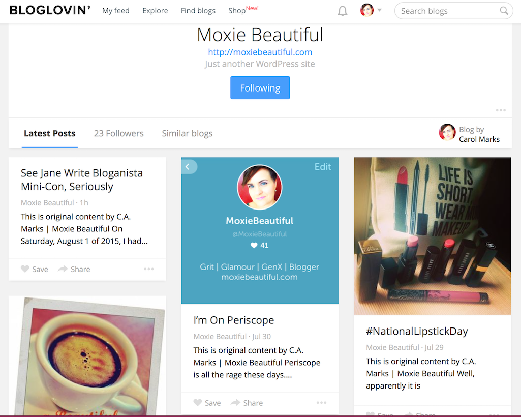The width and height of the screenshot is (521, 417).
Task: Toggle the Following button
Action: 260,88
